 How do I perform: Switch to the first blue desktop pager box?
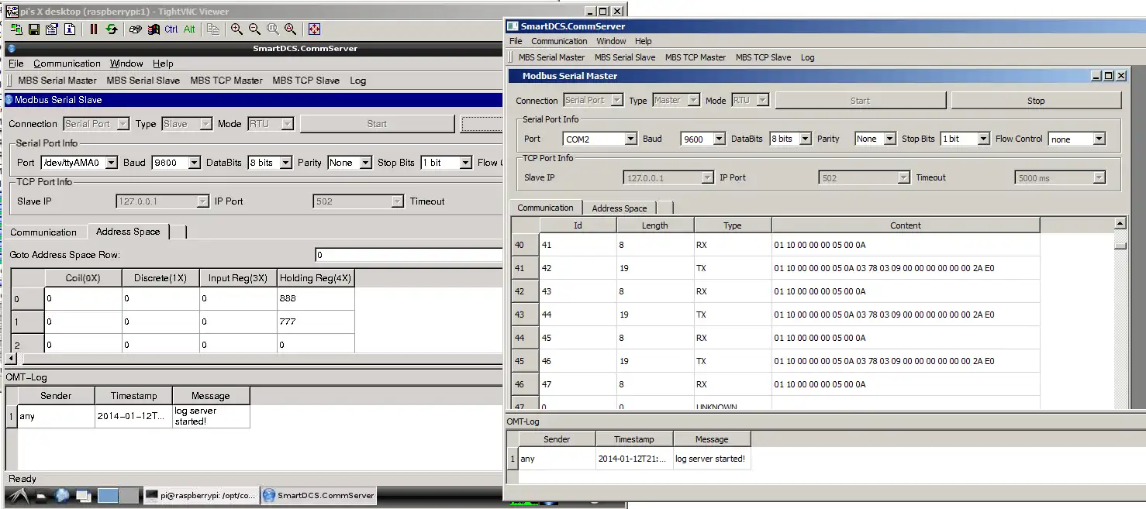108,495
